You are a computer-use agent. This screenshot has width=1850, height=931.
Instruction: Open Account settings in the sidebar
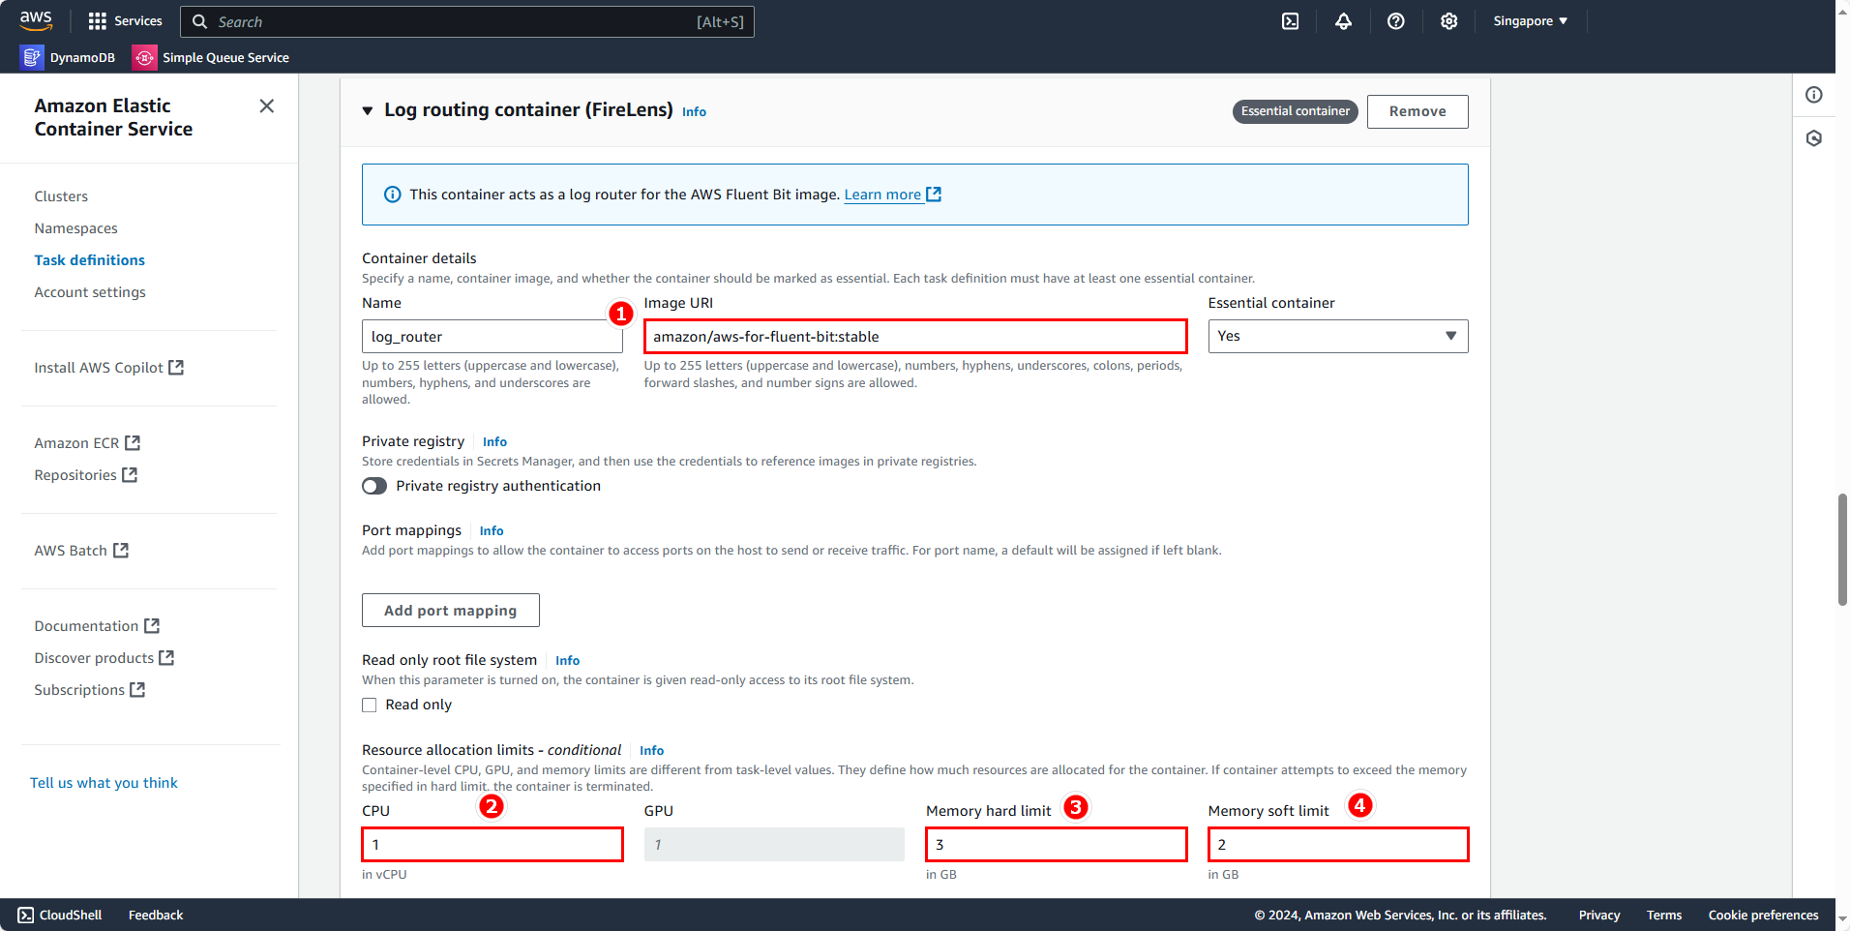pos(90,292)
